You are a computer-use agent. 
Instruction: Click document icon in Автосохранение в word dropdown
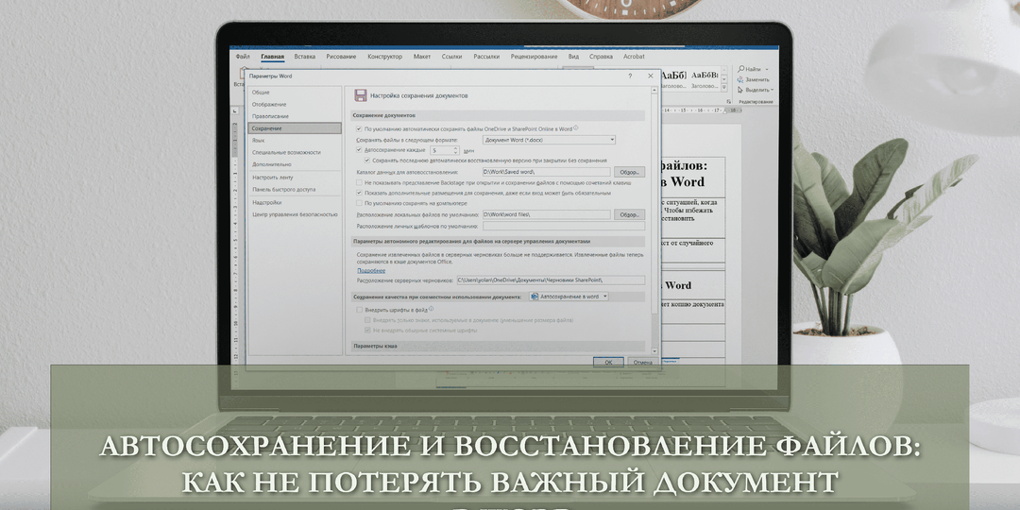click(534, 296)
